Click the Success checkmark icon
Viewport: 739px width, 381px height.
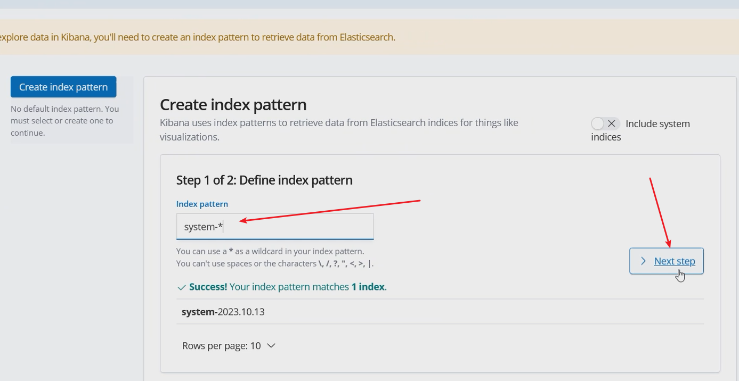pos(181,287)
